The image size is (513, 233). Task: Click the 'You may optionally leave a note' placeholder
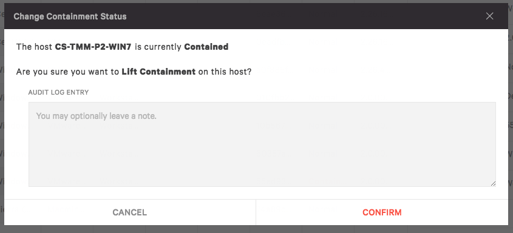(x=96, y=116)
